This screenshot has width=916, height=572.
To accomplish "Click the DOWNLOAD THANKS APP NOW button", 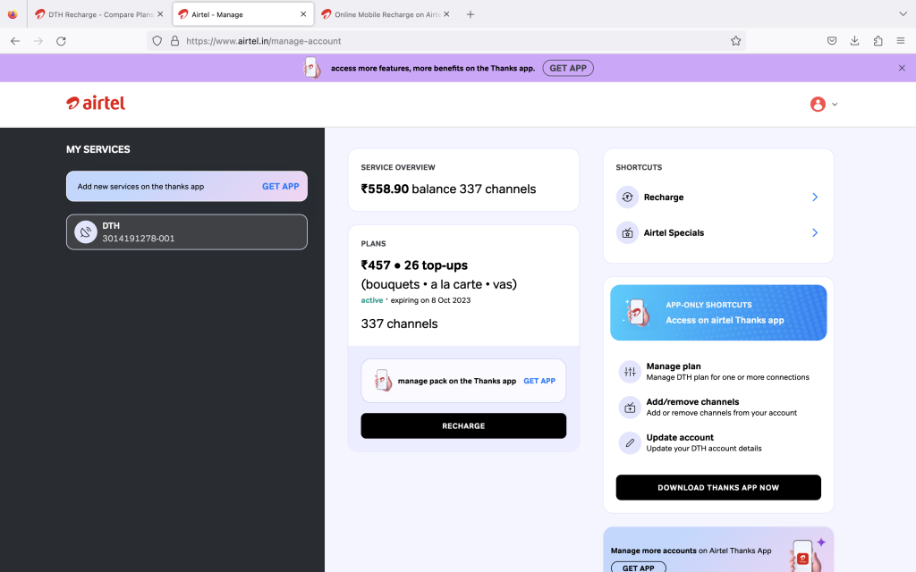I will tap(718, 487).
